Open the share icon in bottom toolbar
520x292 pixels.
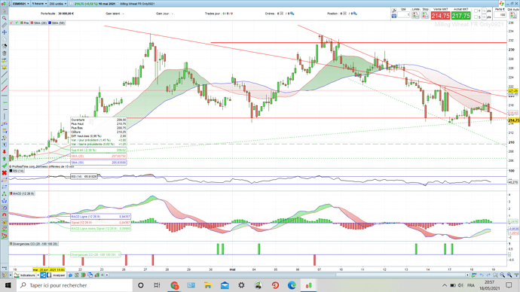click(43, 275)
